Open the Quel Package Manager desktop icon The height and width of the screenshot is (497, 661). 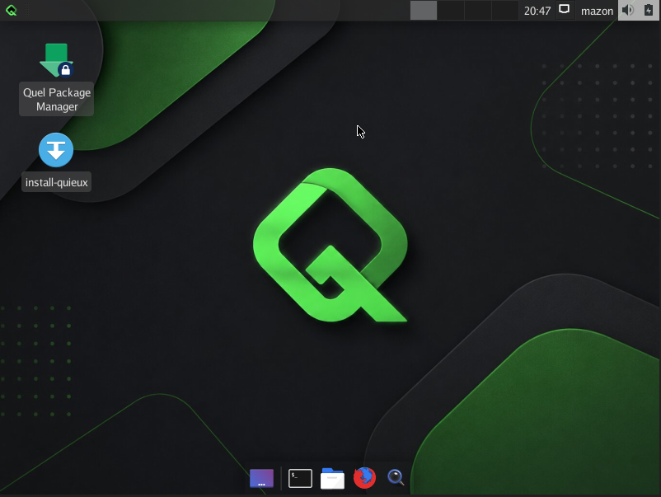[x=56, y=60]
